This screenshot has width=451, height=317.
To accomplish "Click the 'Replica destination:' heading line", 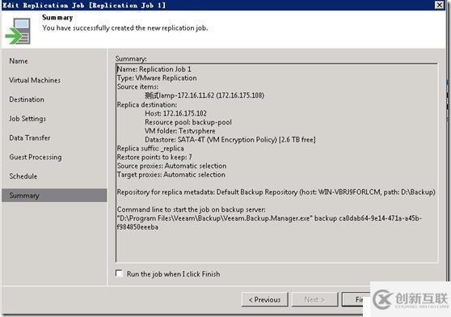I will 147,104.
